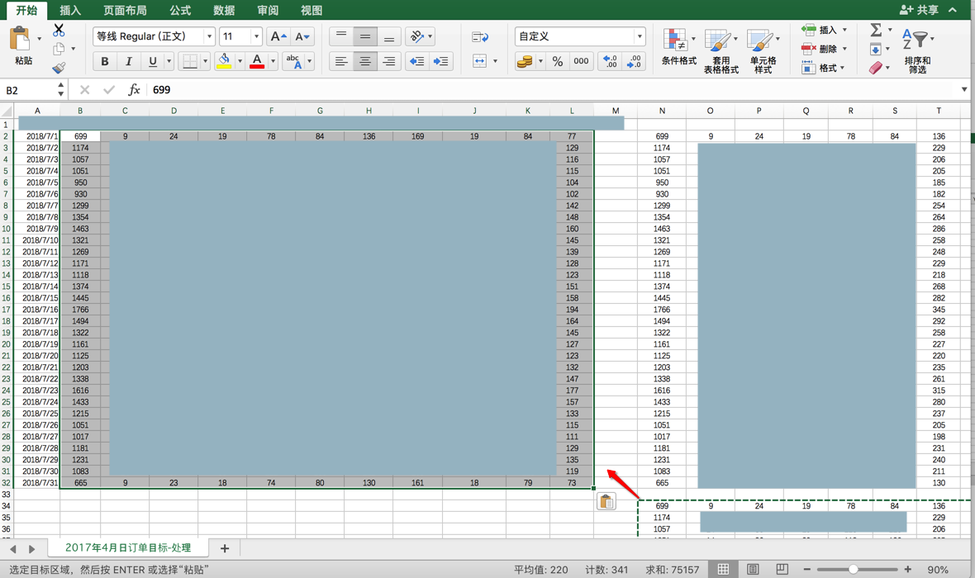Increase indent
This screenshot has width=975, height=578.
(441, 61)
